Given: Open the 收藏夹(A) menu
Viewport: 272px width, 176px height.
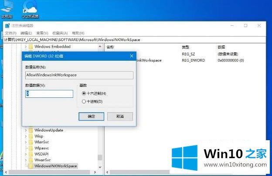Looking at the screenshot, I should pyautogui.click(x=60, y=33).
